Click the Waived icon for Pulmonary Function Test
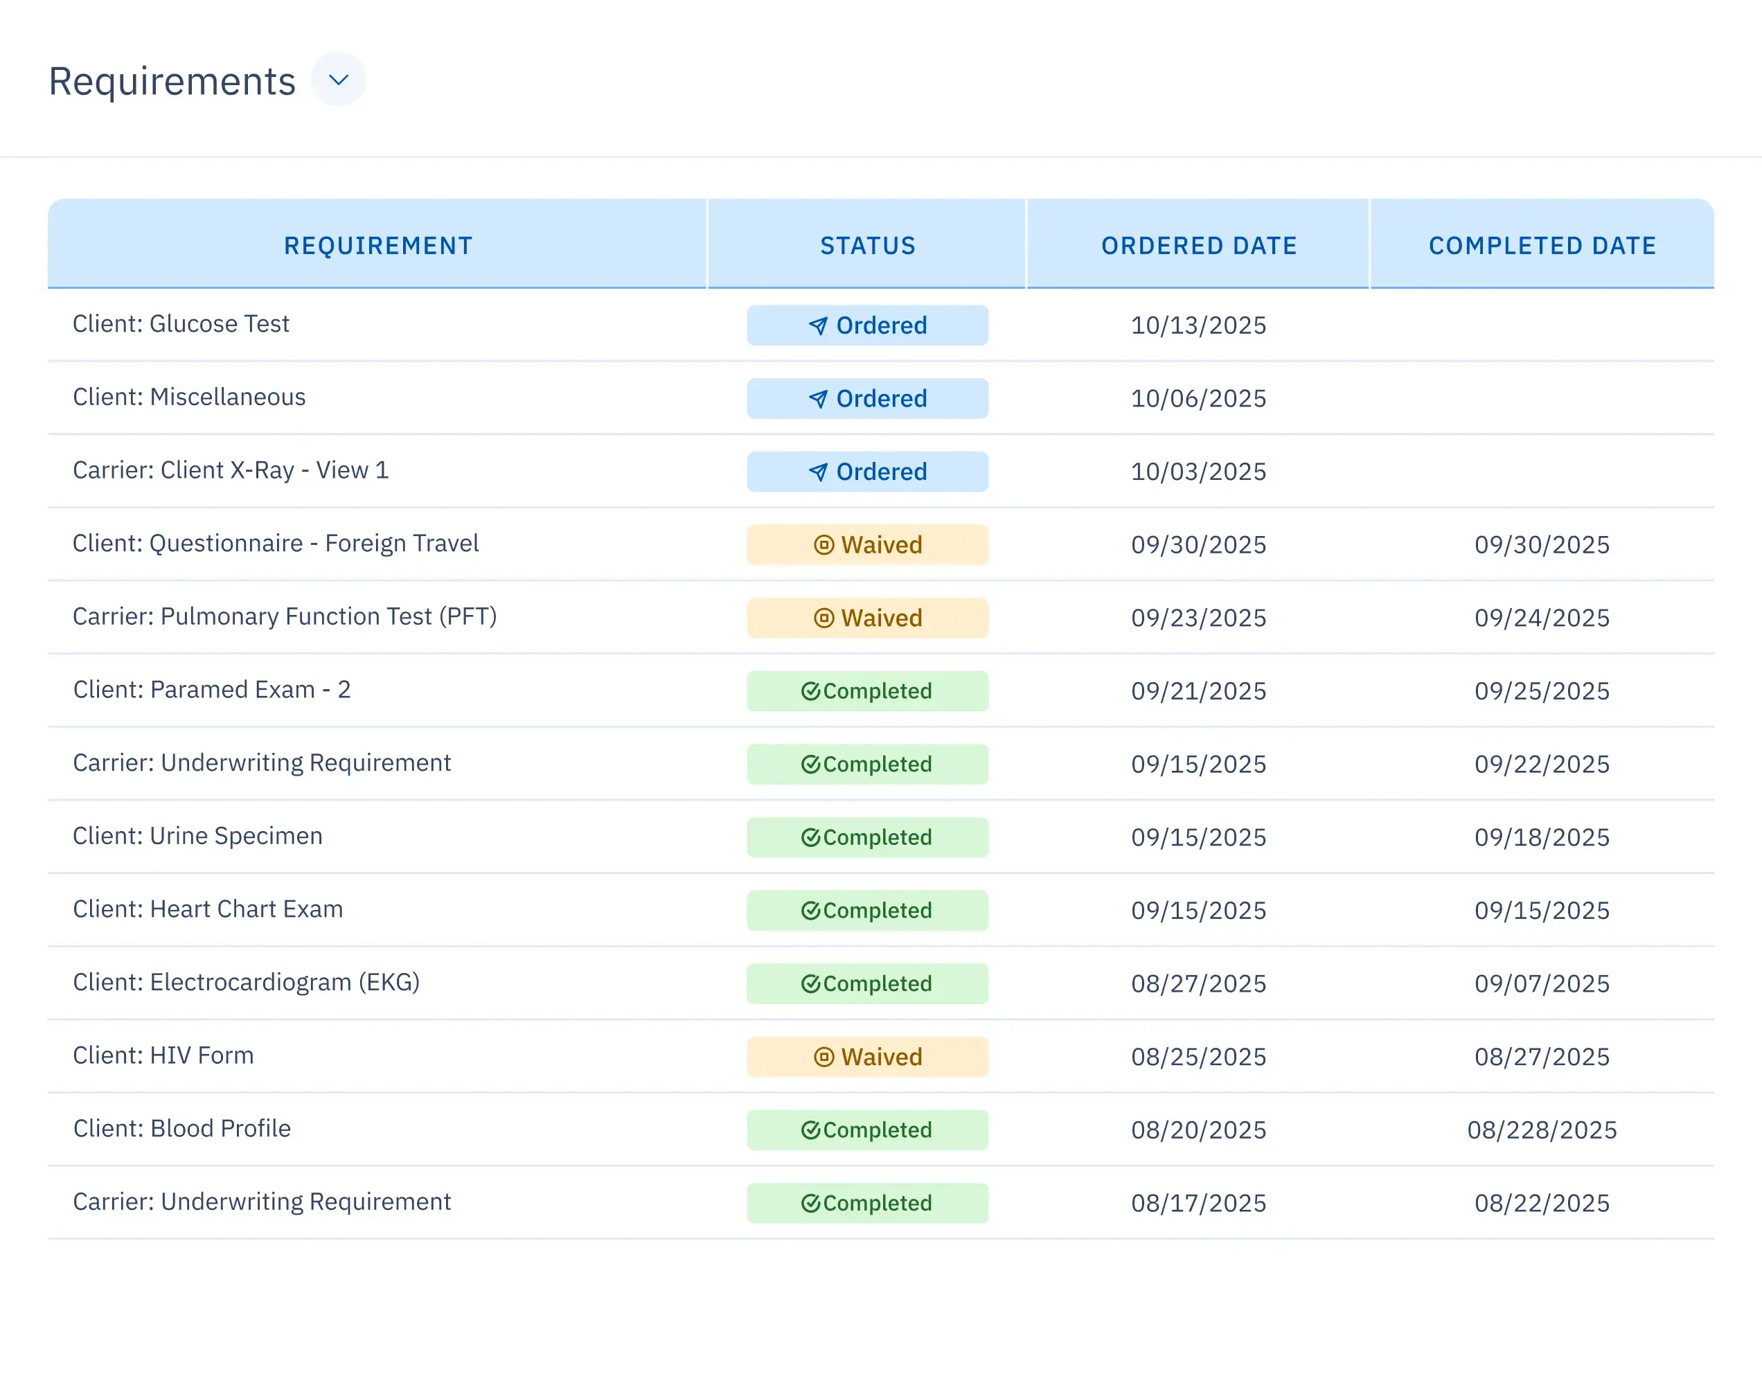Viewport: 1762px width, 1392px height. [x=824, y=618]
